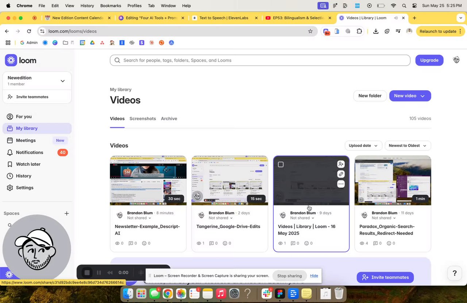Open the Tangerine_Google-Drive-Edits video thumbnail
Screen dimensions: 467x303
coord(229,180)
